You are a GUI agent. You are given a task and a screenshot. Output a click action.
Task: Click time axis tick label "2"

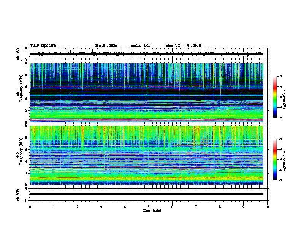click(78, 207)
